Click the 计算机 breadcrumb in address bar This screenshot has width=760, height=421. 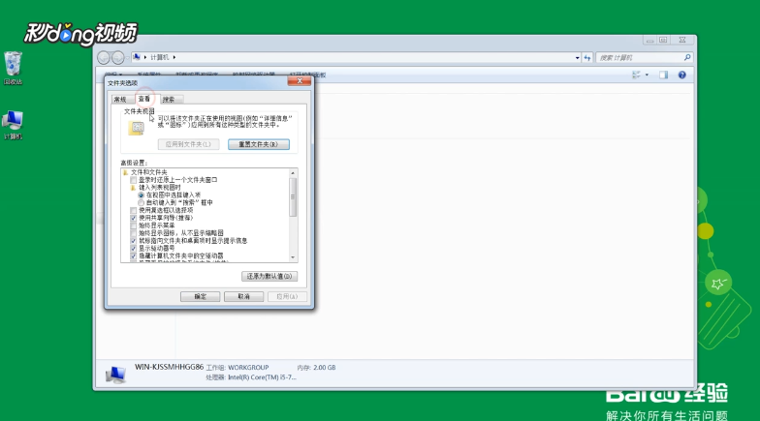(x=159, y=58)
